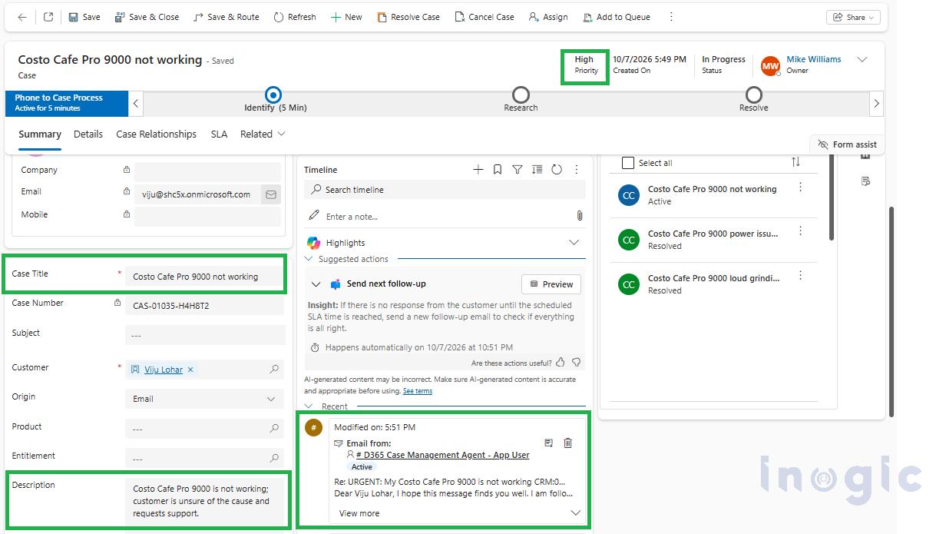This screenshot has width=936, height=534.
Task: Assign the case to someone
Action: [x=548, y=17]
